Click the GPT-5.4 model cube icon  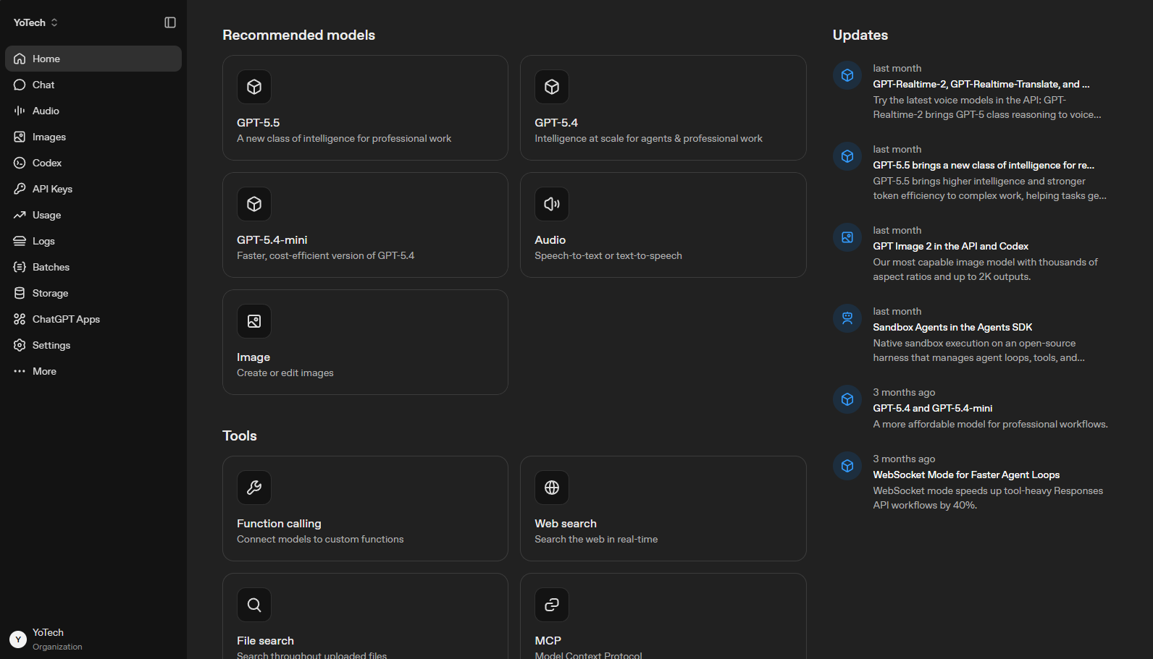(552, 87)
